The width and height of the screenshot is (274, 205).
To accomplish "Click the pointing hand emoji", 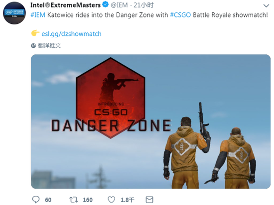I will coord(35,33).
